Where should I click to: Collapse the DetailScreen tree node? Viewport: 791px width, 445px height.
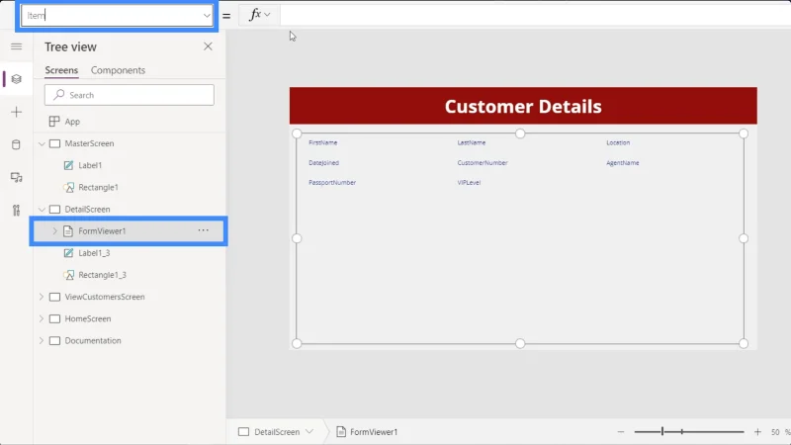(42, 210)
